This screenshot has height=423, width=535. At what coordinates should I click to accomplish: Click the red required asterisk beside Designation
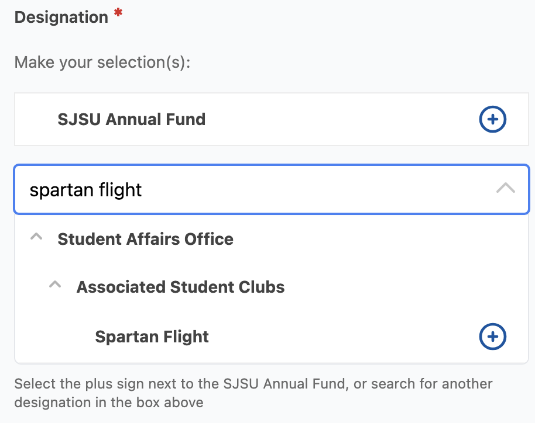tap(116, 13)
